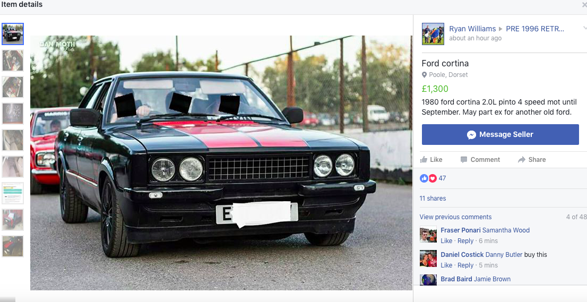Open the red heart reaction icon
This screenshot has width=587, height=302.
(433, 178)
